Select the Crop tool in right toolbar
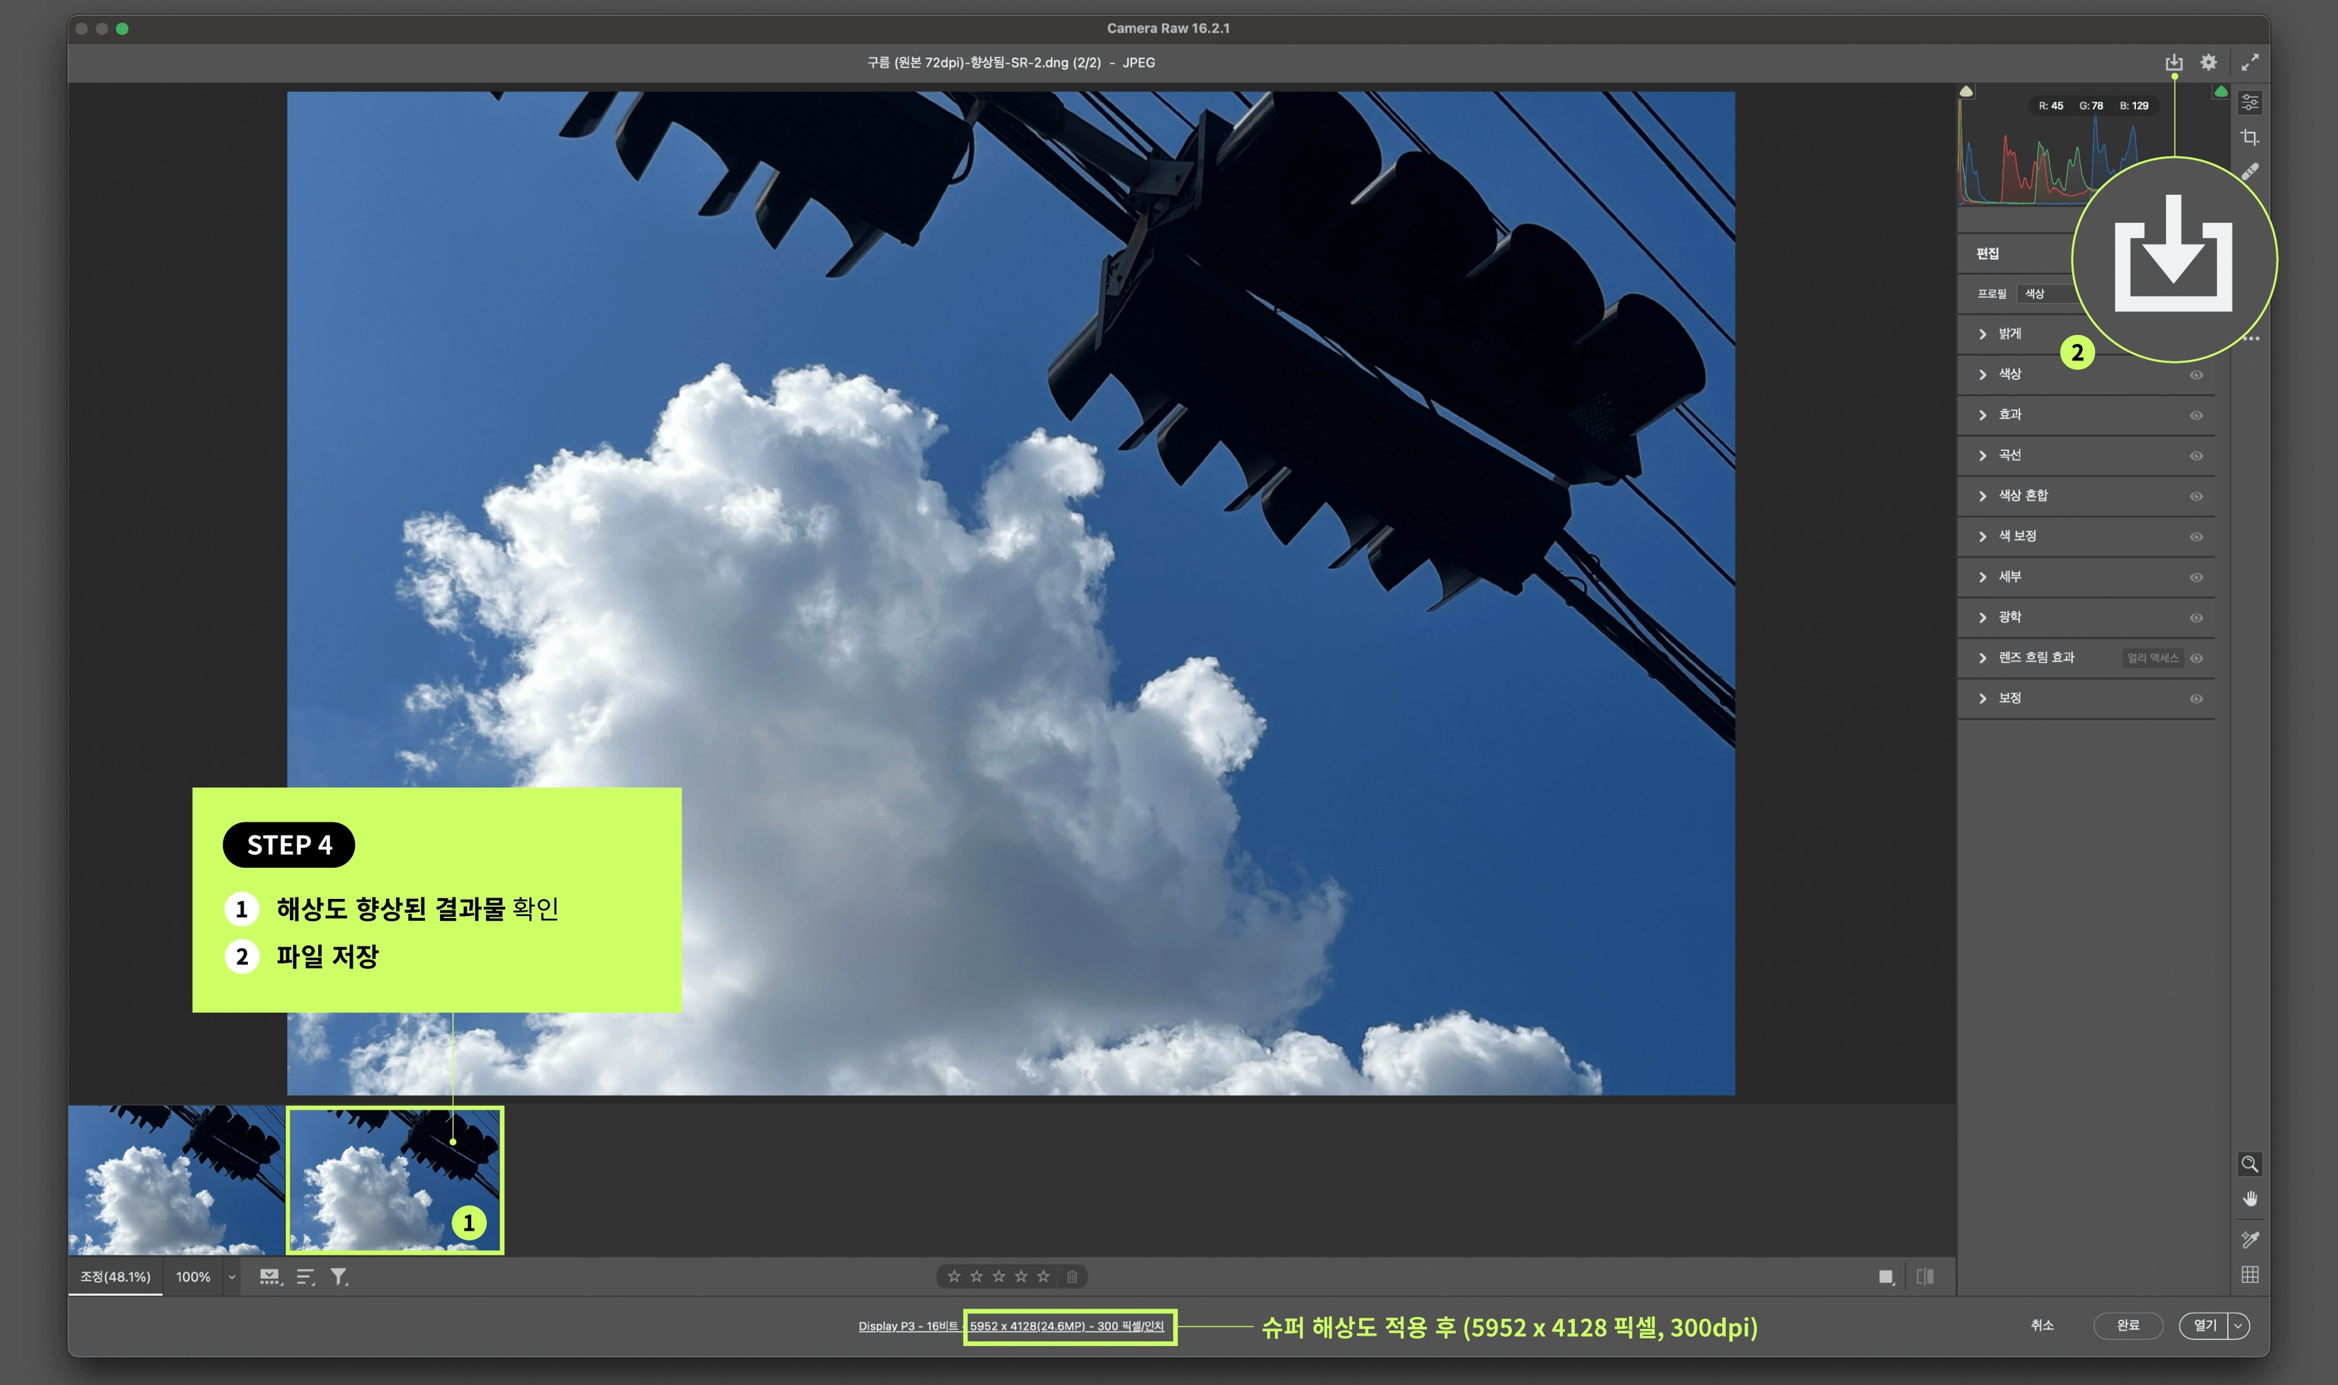Screen dimensions: 2338x1385 coord(2249,137)
